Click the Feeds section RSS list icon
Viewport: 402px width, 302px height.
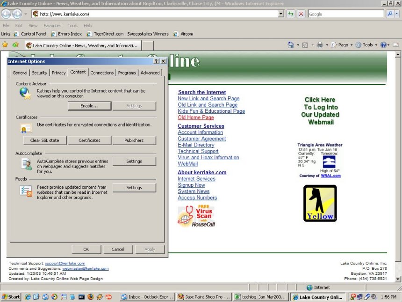point(26,191)
